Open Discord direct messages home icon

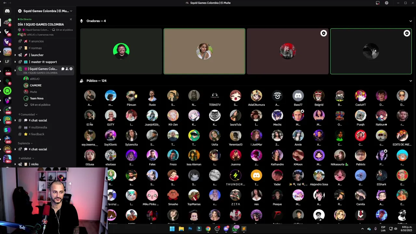click(7, 11)
